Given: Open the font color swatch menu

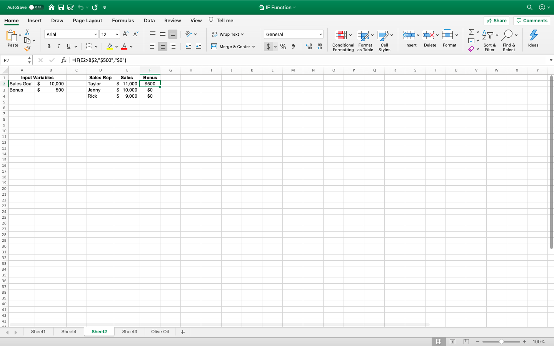Looking at the screenshot, I should tap(131, 46).
